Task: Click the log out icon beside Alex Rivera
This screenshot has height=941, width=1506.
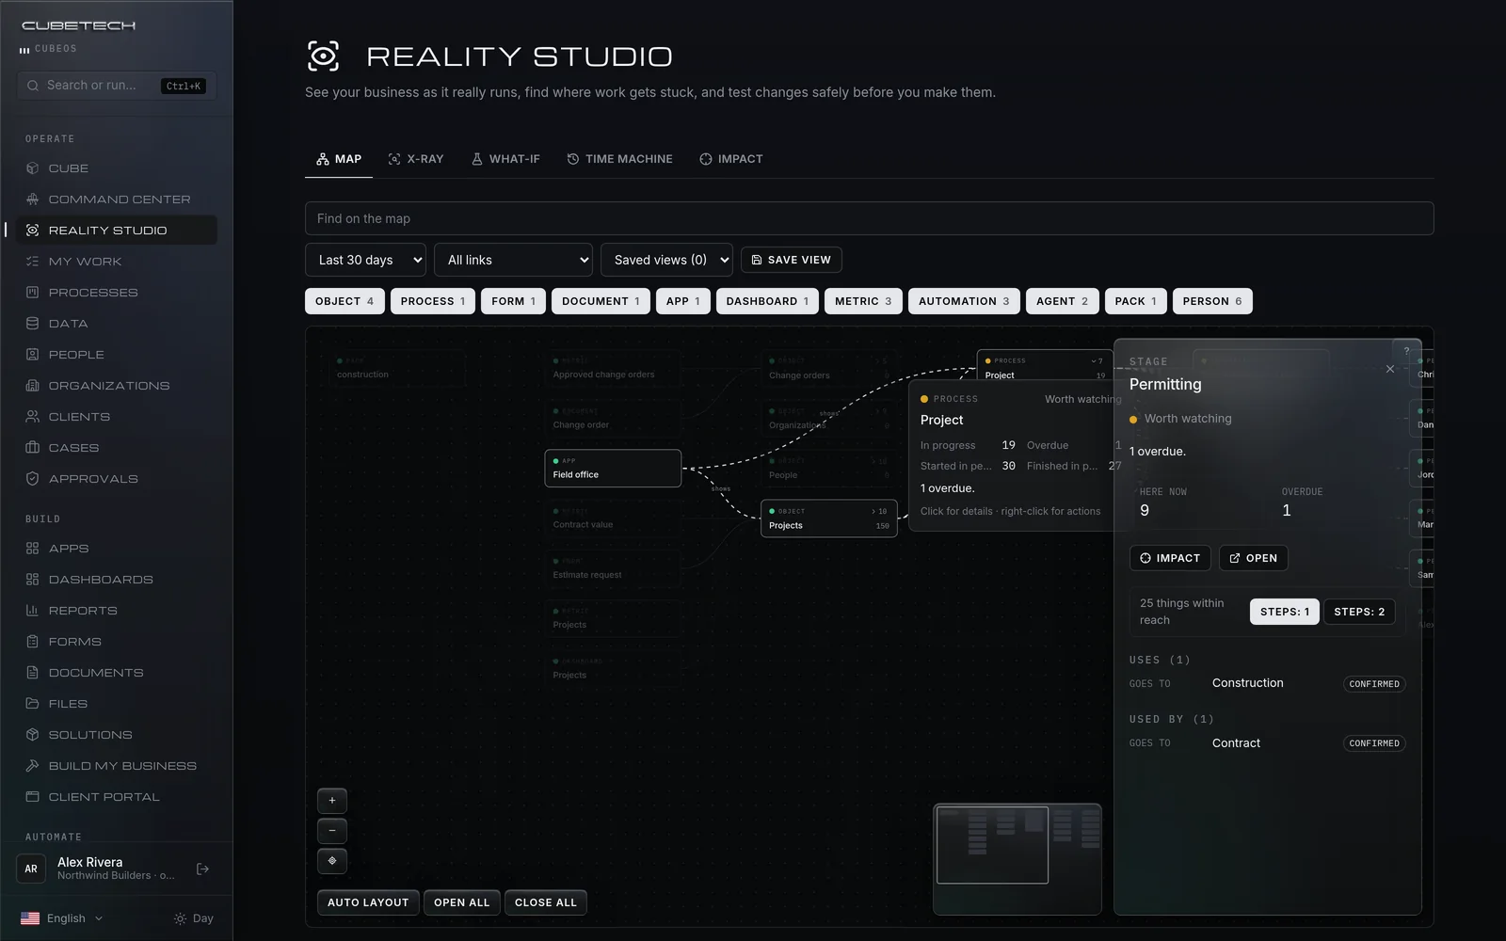Action: (202, 869)
